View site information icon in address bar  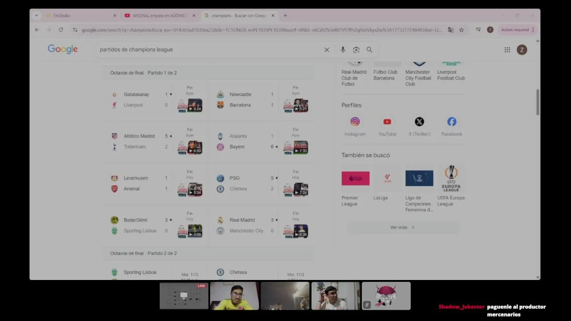click(x=75, y=30)
